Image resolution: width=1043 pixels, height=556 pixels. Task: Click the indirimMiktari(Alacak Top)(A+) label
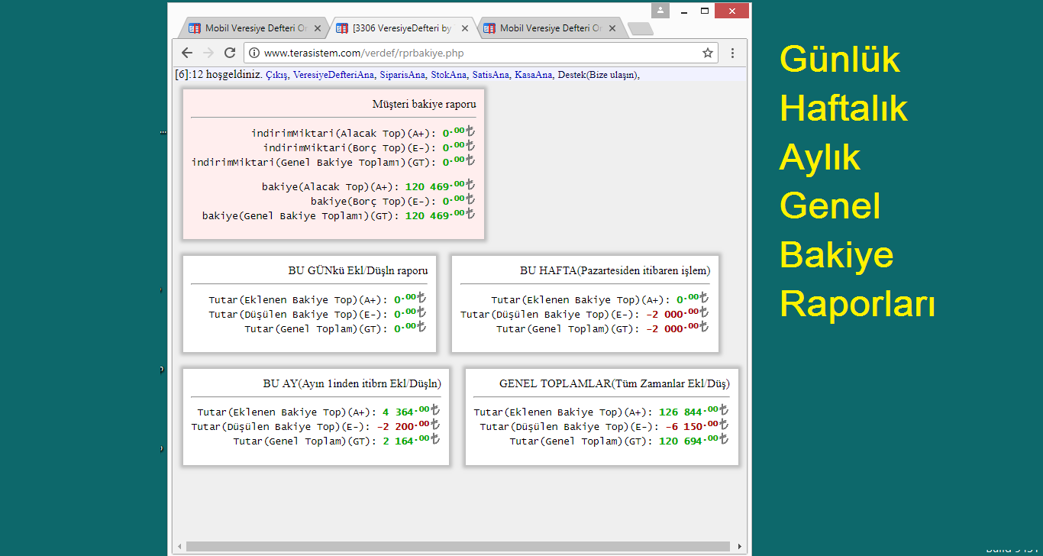point(344,134)
